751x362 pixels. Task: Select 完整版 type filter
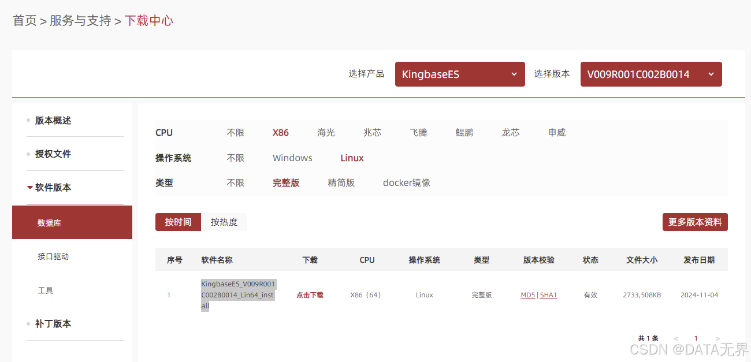pyautogui.click(x=286, y=183)
